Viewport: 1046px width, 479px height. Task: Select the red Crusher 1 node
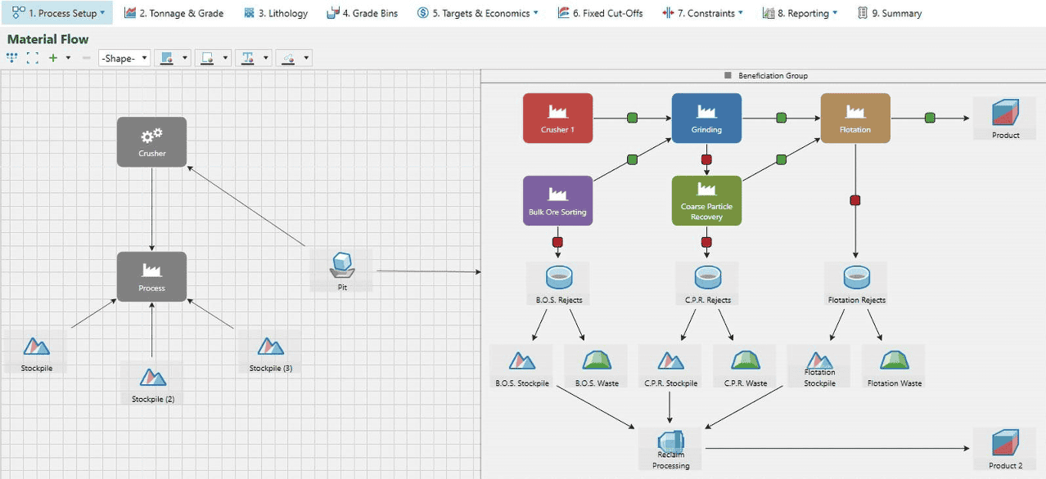(x=557, y=118)
